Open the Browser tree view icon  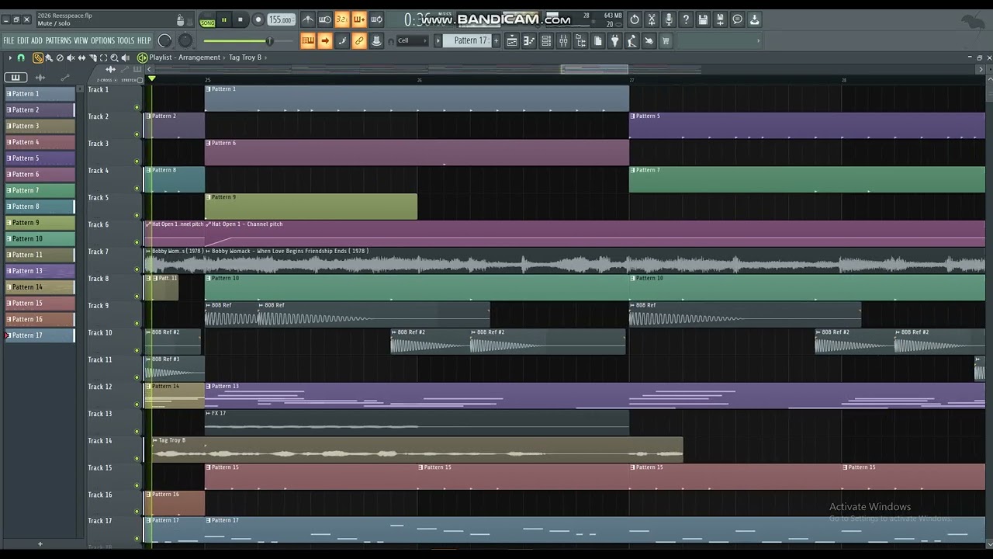point(580,40)
